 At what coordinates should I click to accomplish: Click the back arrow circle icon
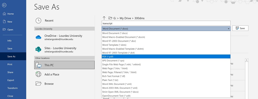(x=4, y=5)
